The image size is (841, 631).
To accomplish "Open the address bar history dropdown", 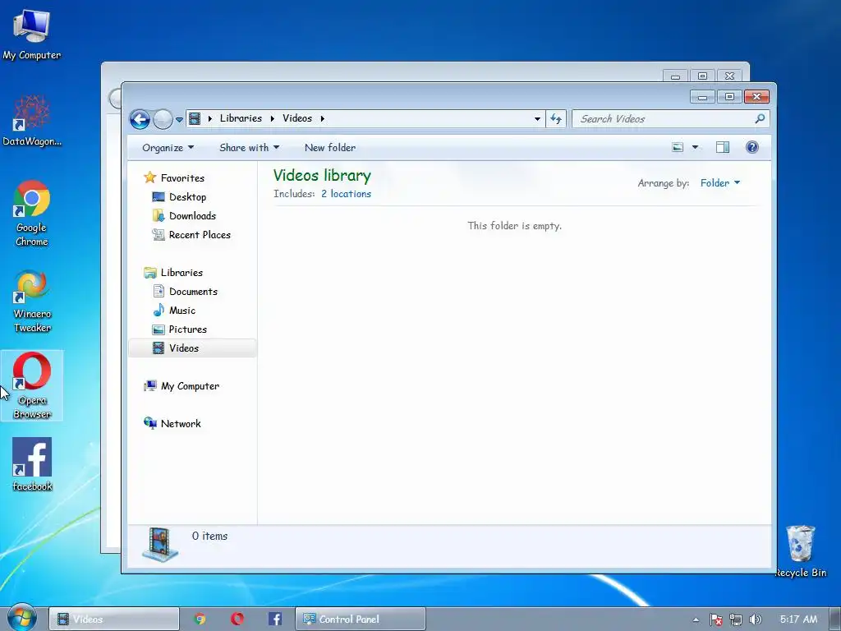I will pos(537,119).
